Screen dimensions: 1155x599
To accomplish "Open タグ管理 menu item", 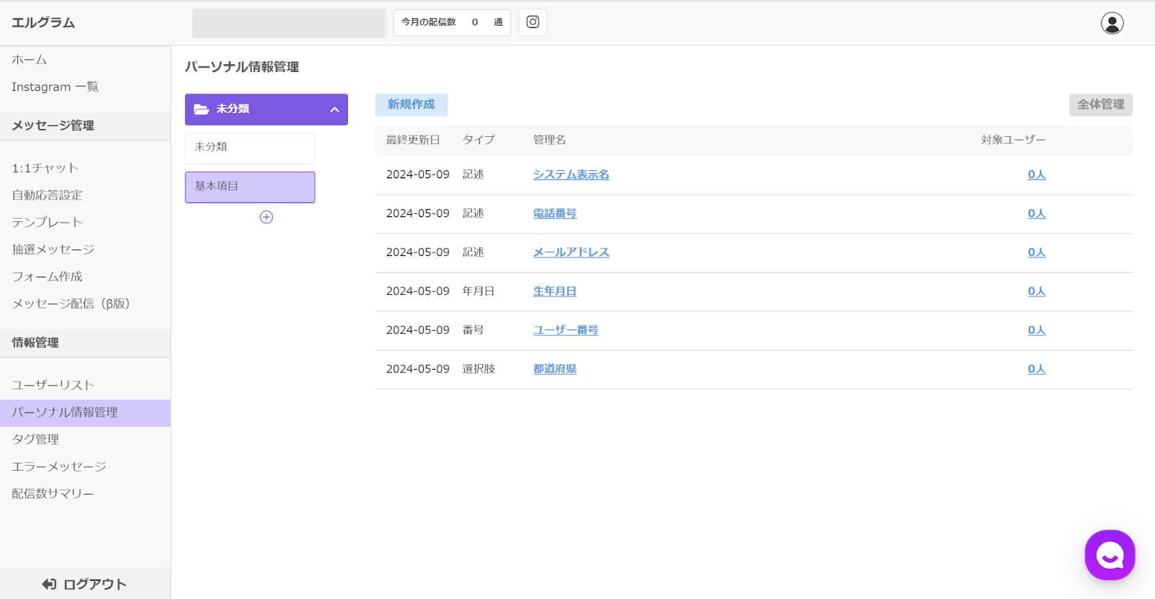I will [x=35, y=439].
